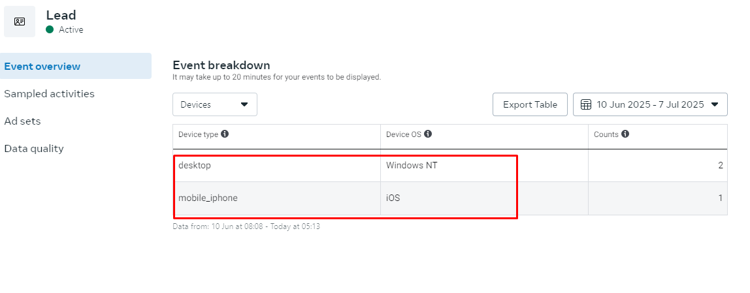The height and width of the screenshot is (293, 750).
Task: Click the Windows NT device OS cell
Action: coord(412,166)
